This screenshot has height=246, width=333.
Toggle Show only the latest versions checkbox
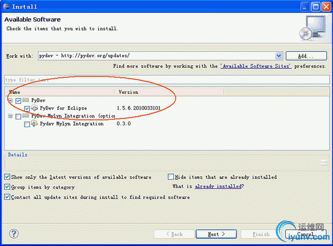[7, 177]
